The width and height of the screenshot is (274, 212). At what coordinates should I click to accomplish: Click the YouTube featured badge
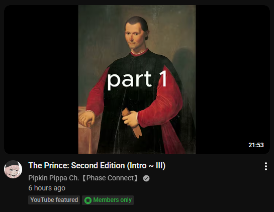(54, 200)
